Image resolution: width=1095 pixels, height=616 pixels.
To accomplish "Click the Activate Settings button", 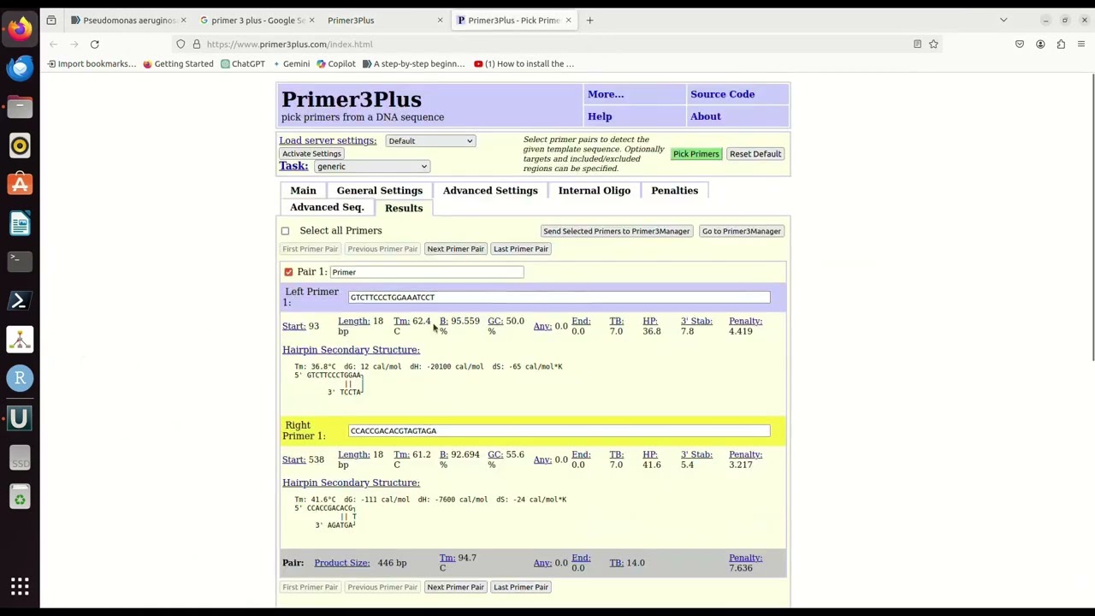I will [x=311, y=154].
